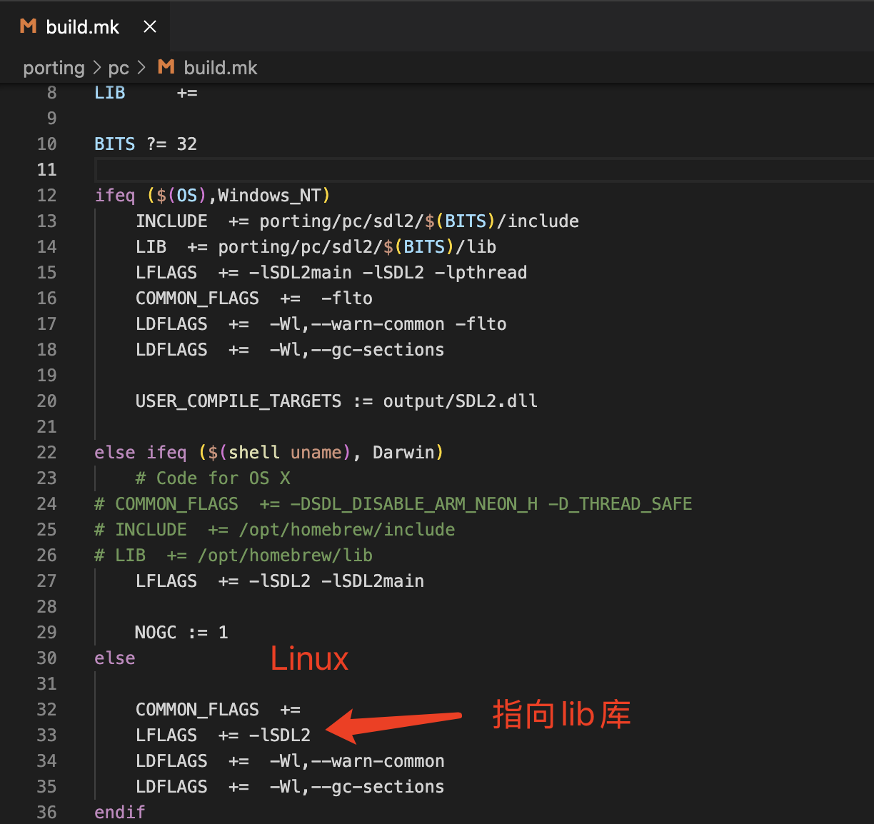The width and height of the screenshot is (874, 824).
Task: Click the Makefile icon in the breadcrumb bar
Action: (165, 67)
